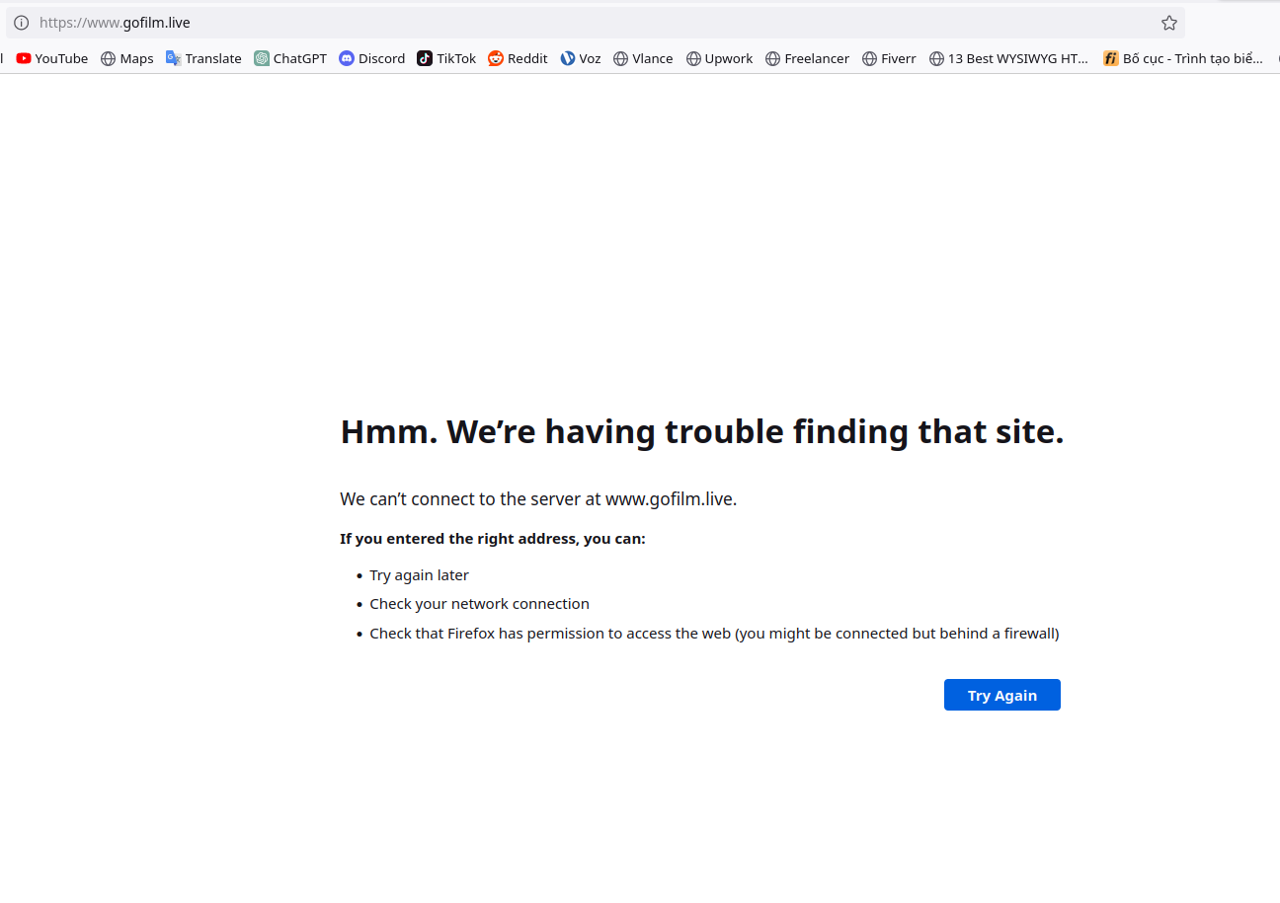Open the YouTube bookmark
Screen dimensions: 1280x903
pyautogui.click(x=52, y=58)
